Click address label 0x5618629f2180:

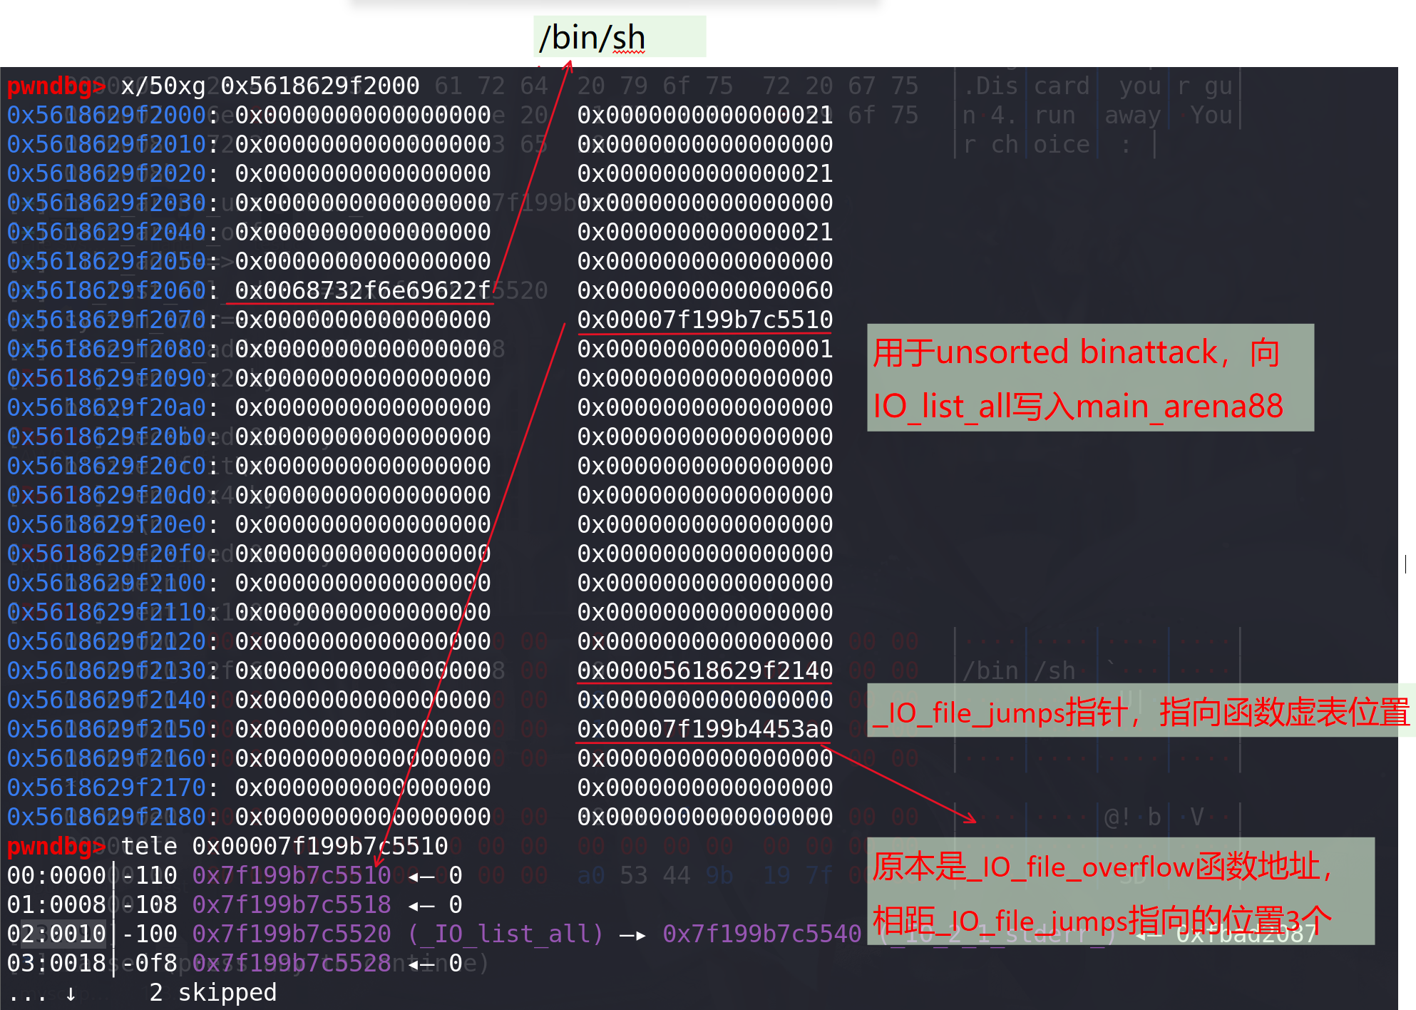pos(113,817)
